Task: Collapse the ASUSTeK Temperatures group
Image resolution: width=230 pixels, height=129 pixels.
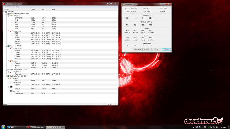Action: (9, 31)
